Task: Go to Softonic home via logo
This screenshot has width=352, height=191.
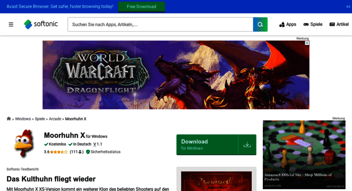Action: (x=41, y=24)
